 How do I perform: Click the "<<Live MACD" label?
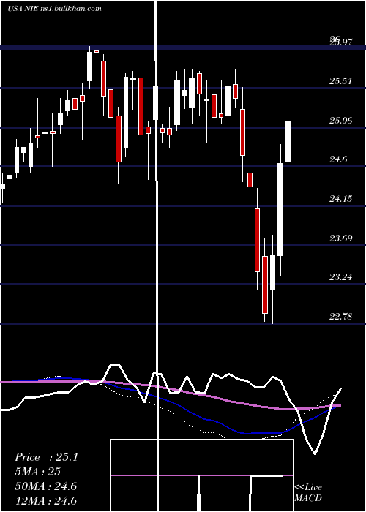tap(308, 493)
